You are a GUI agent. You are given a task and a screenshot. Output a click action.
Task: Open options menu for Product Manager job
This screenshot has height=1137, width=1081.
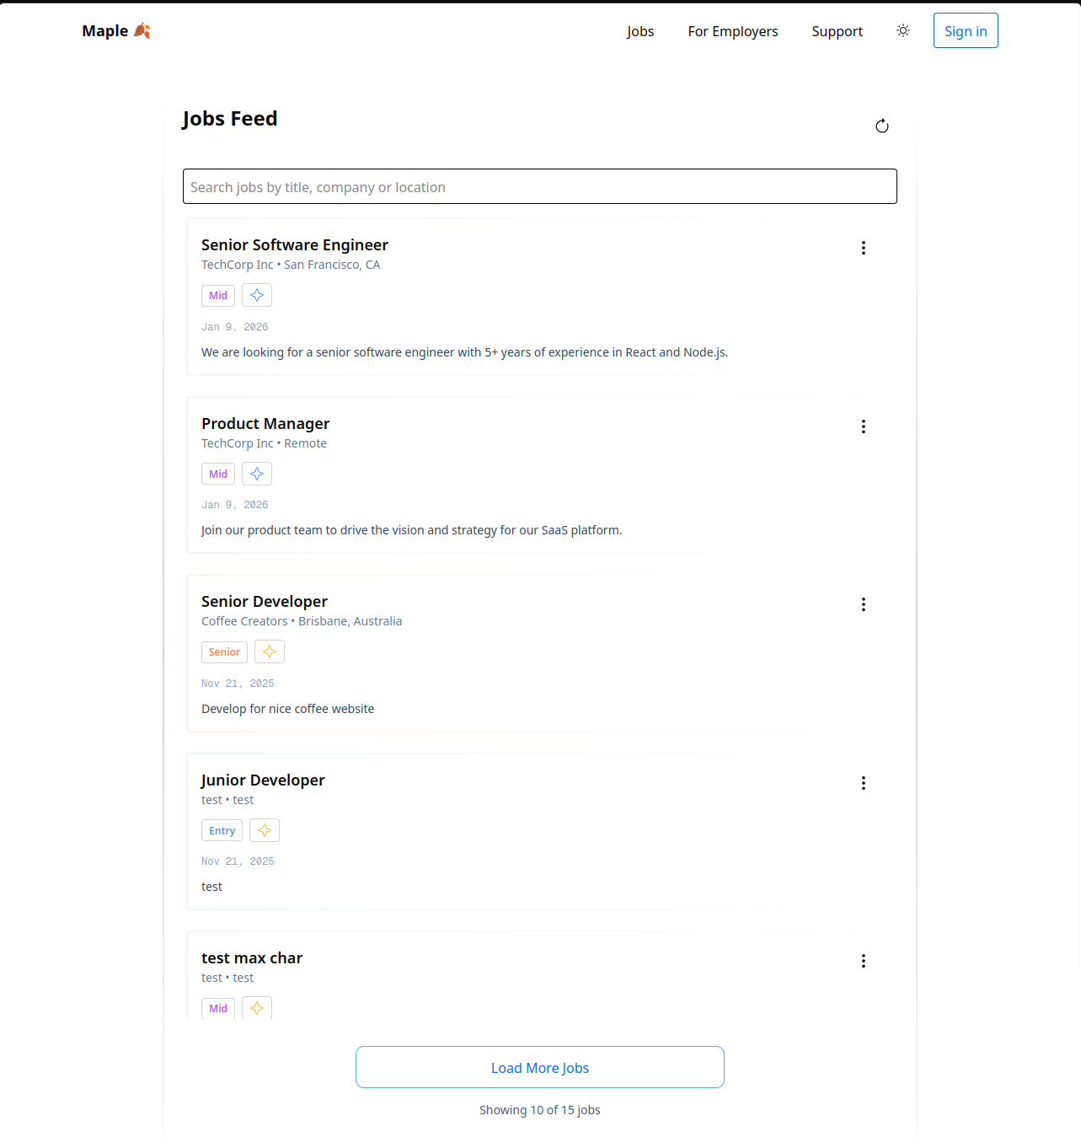click(x=864, y=426)
